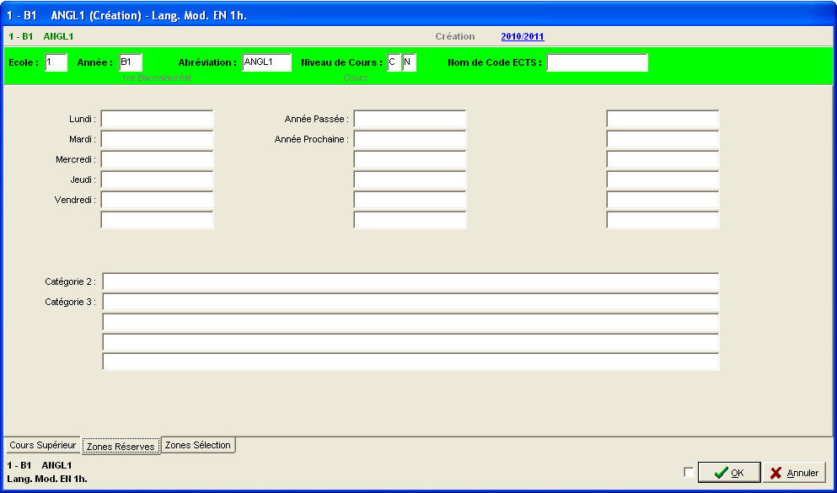Tick the checkbox next to OK

click(x=689, y=472)
